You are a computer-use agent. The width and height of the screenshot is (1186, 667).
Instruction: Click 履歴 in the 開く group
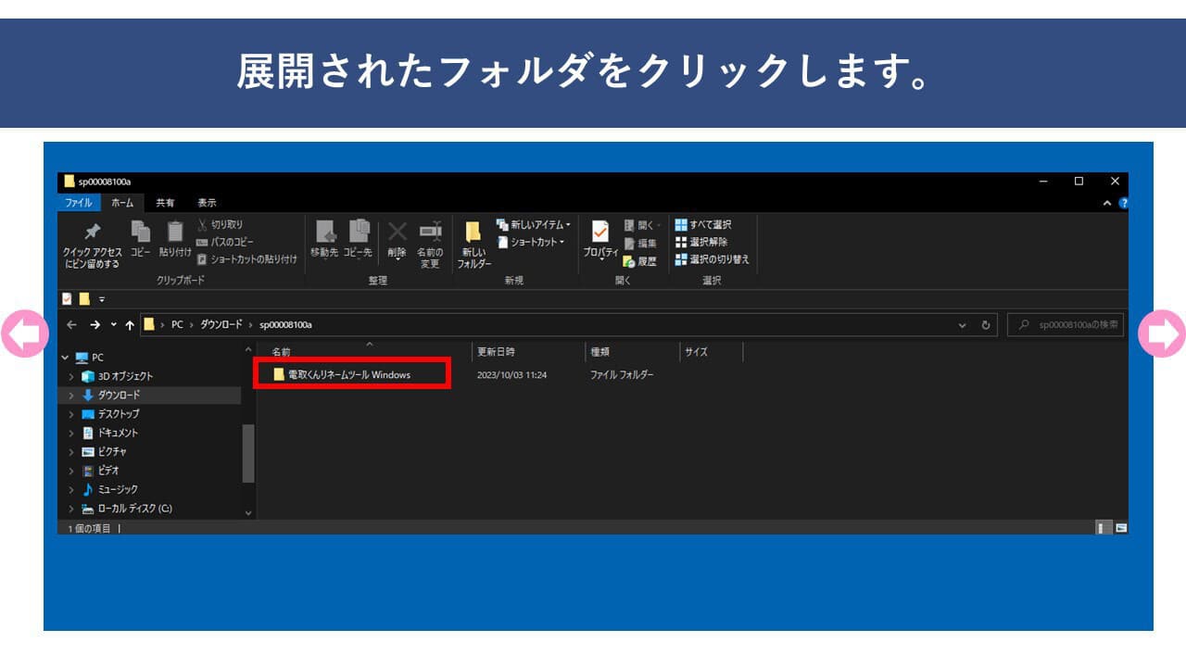639,261
